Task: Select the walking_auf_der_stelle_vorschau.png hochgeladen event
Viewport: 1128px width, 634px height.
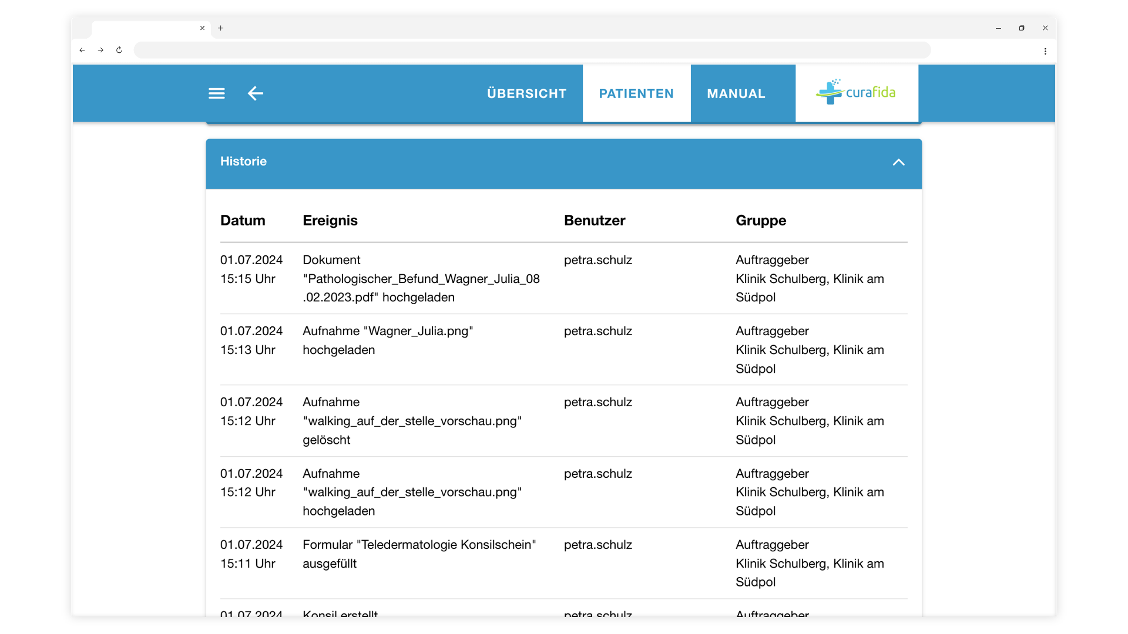Action: point(412,492)
